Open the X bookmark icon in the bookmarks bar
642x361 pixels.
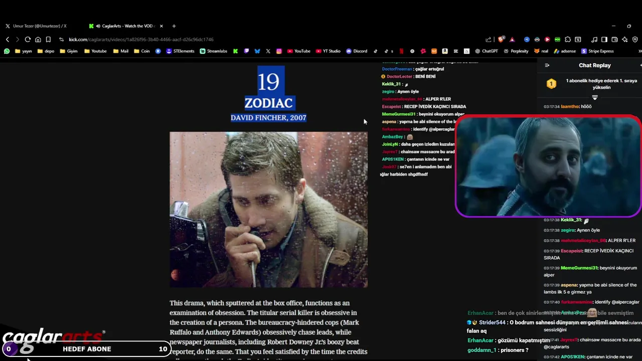[x=268, y=51]
